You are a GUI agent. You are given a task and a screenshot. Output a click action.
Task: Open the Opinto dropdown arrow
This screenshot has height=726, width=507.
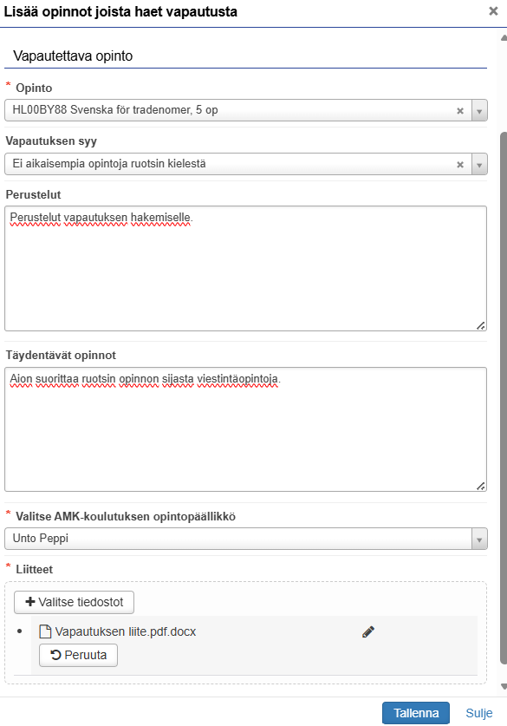click(479, 111)
